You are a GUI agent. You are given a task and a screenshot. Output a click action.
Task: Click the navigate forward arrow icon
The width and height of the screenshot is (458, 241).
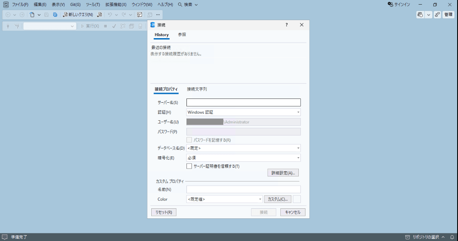(22, 15)
